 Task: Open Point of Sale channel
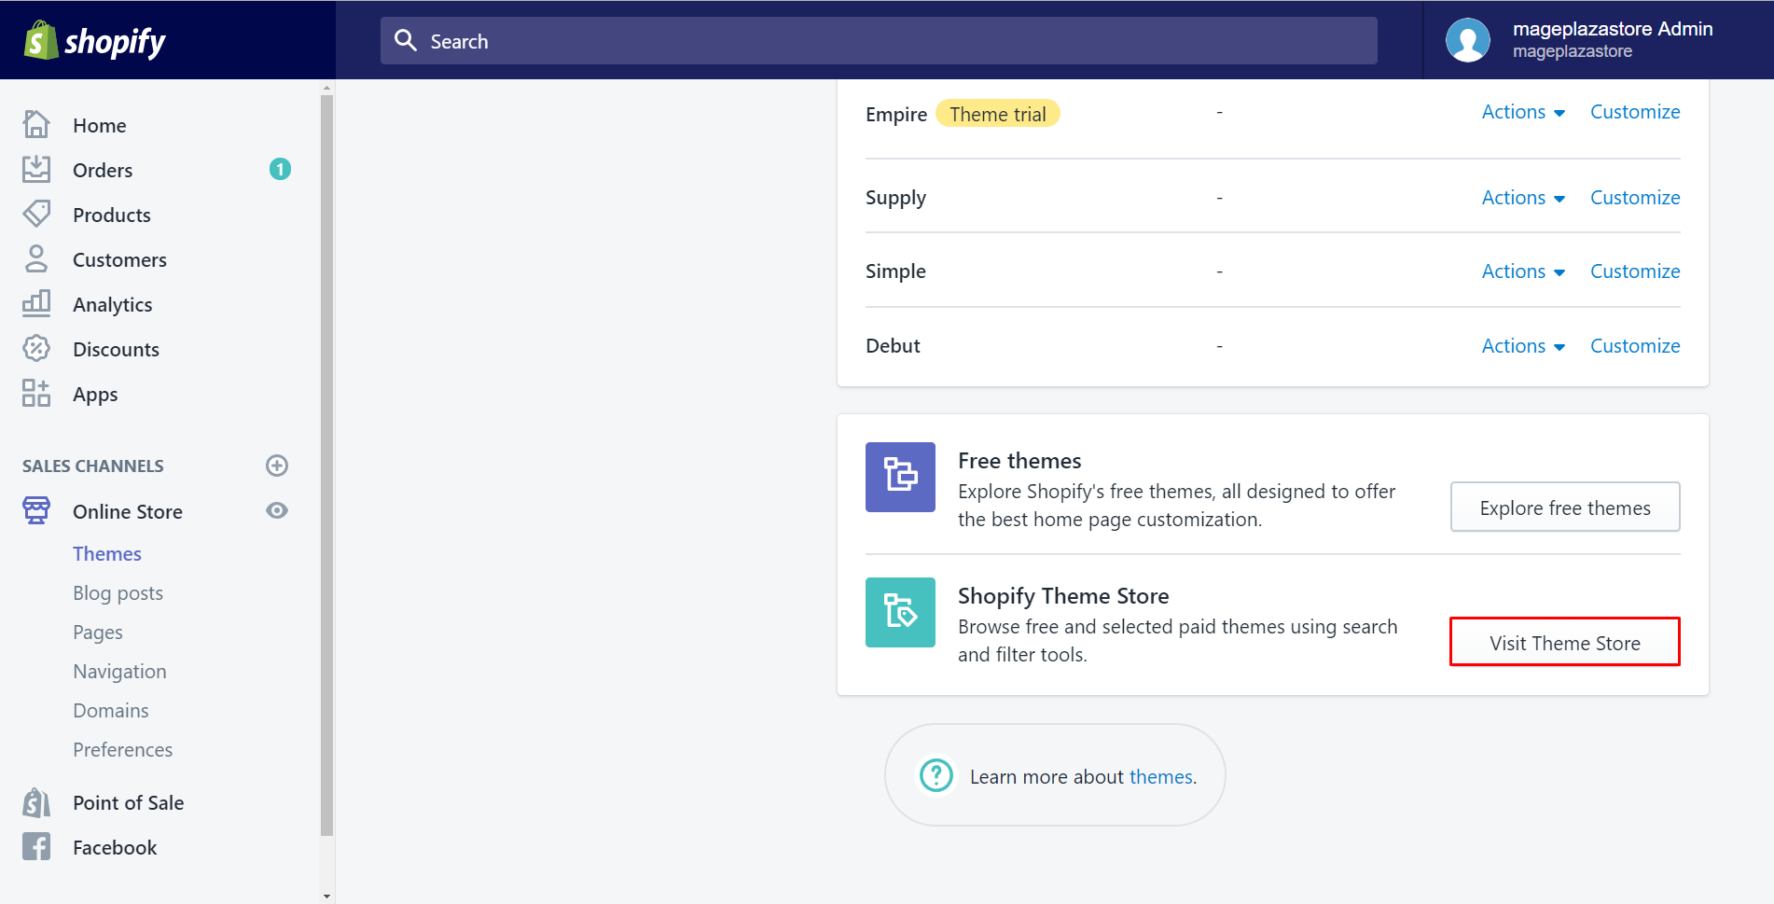pos(129,802)
